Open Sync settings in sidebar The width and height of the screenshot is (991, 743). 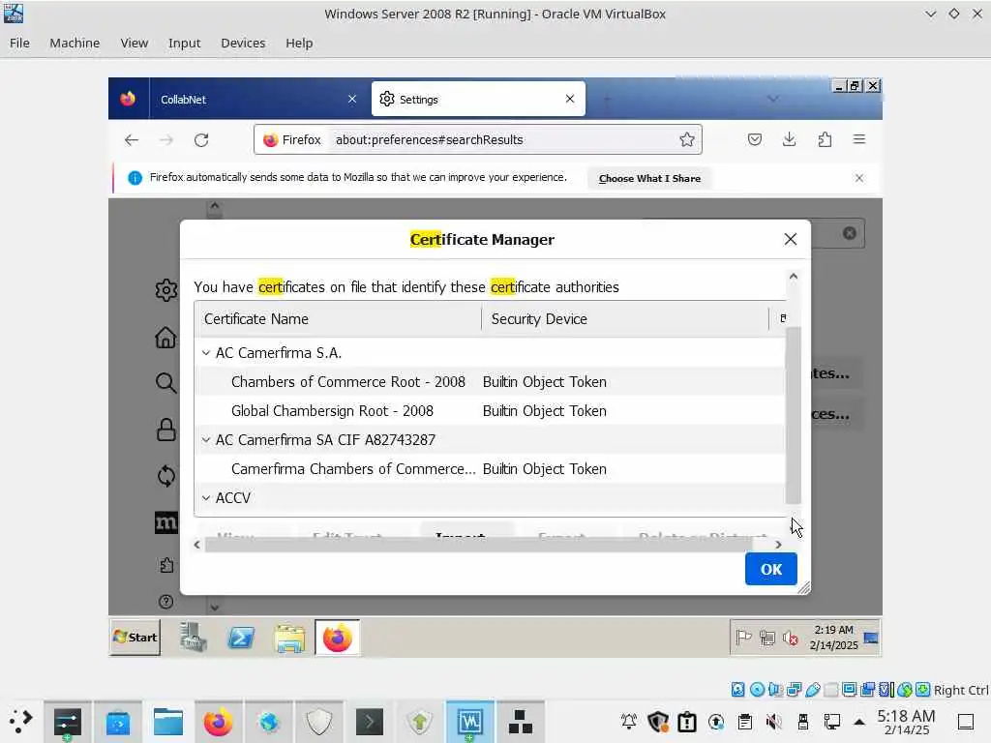pyautogui.click(x=166, y=476)
